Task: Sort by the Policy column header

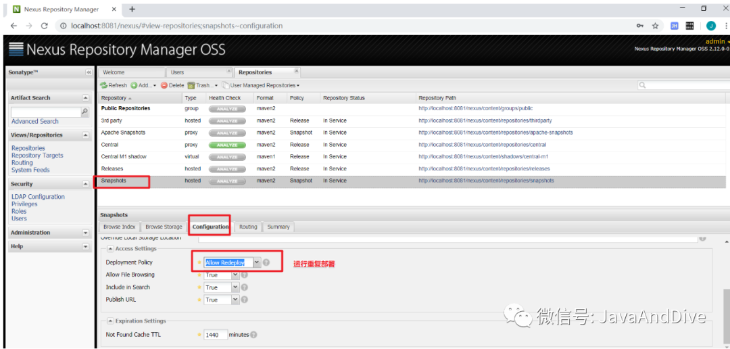Action: coord(303,98)
